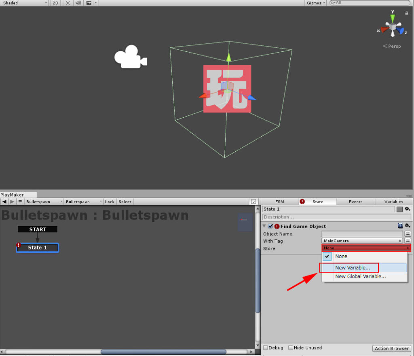This screenshot has width=414, height=356.
Task: Open the Action Browser
Action: 391,348
